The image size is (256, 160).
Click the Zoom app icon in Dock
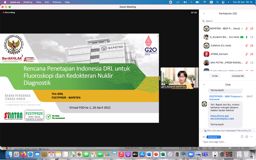pos(191,154)
